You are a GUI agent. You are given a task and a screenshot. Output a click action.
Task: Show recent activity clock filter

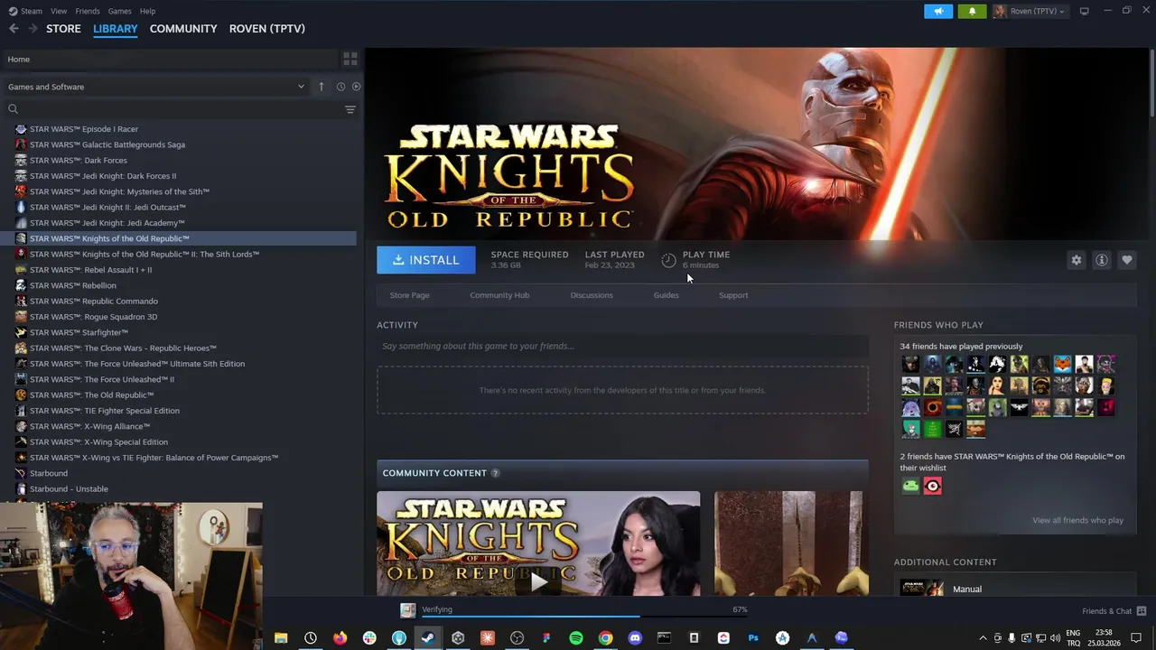[x=340, y=87]
